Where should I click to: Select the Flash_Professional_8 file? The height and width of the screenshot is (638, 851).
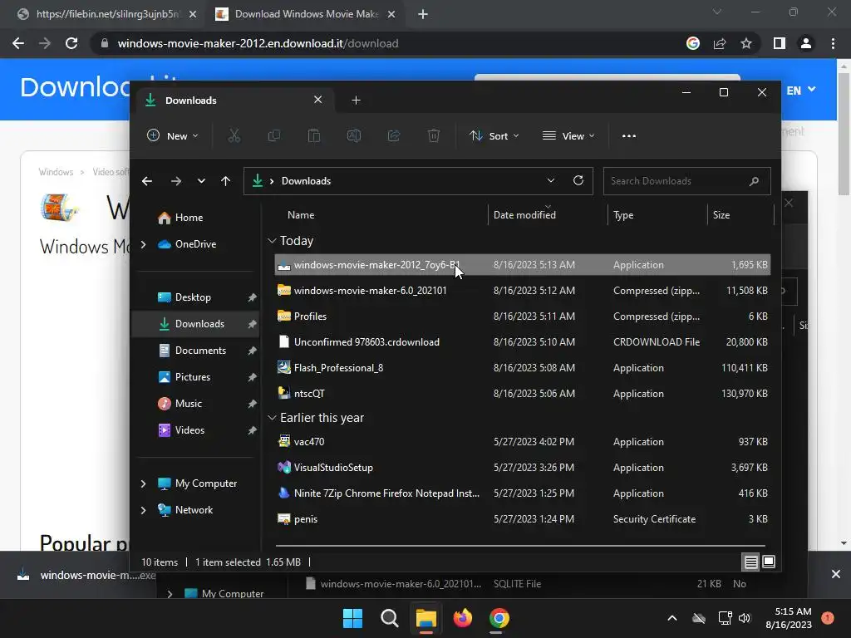pos(522,368)
